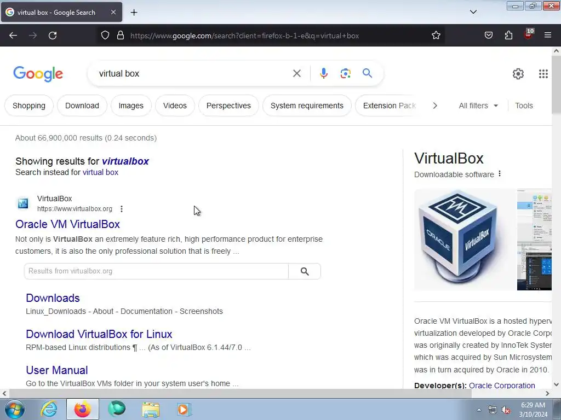
Task: Open options menu beside virtualbox.org URL
Action: [122, 209]
